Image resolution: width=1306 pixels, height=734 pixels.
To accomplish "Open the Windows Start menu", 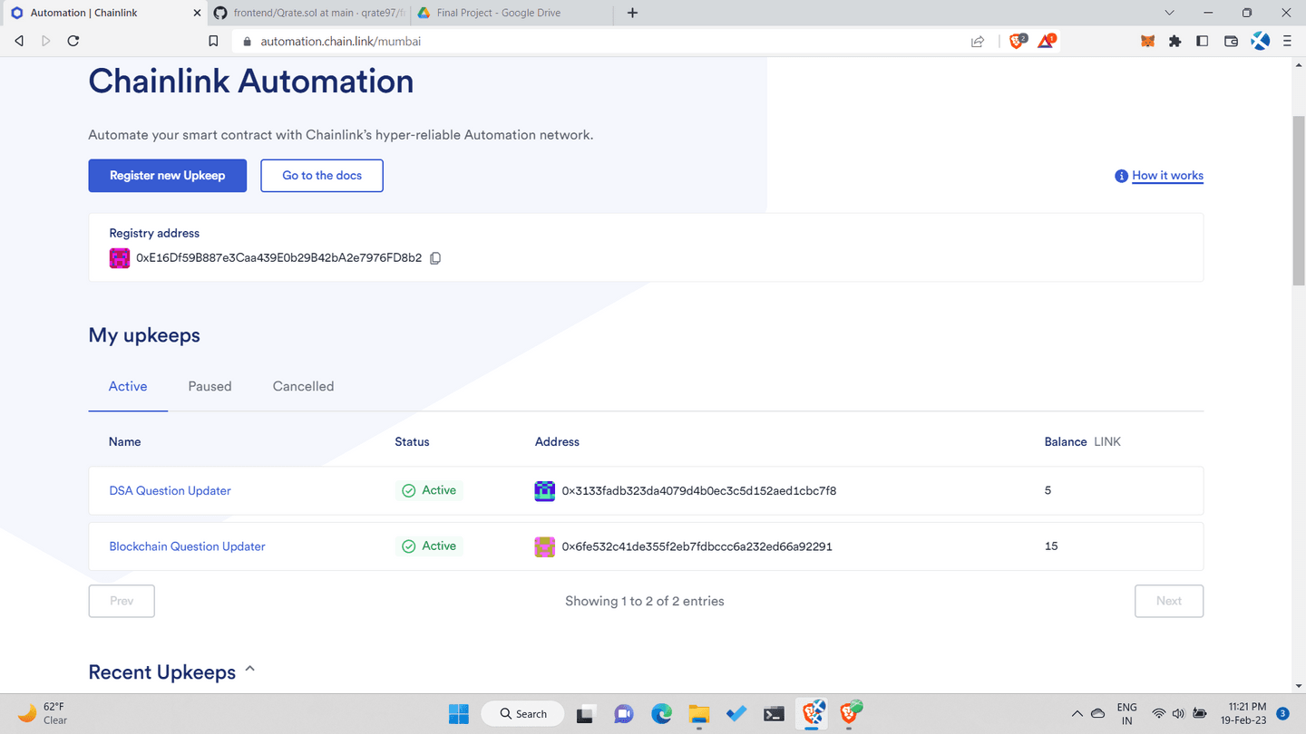I will (x=459, y=714).
